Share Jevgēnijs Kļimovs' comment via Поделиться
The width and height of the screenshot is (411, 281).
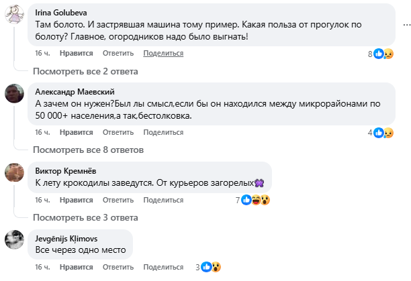tap(163, 266)
